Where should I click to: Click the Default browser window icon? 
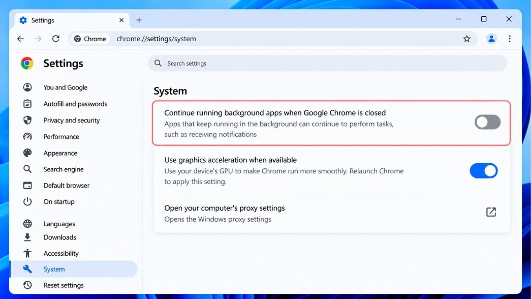click(x=27, y=186)
